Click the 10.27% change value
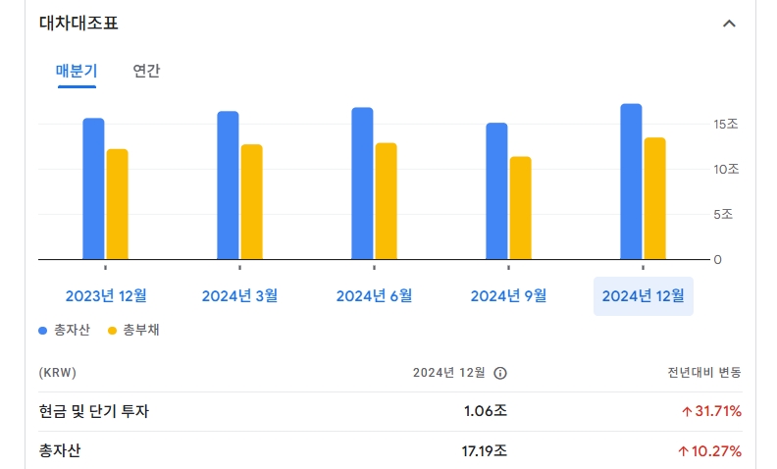777x469 pixels. coord(709,451)
